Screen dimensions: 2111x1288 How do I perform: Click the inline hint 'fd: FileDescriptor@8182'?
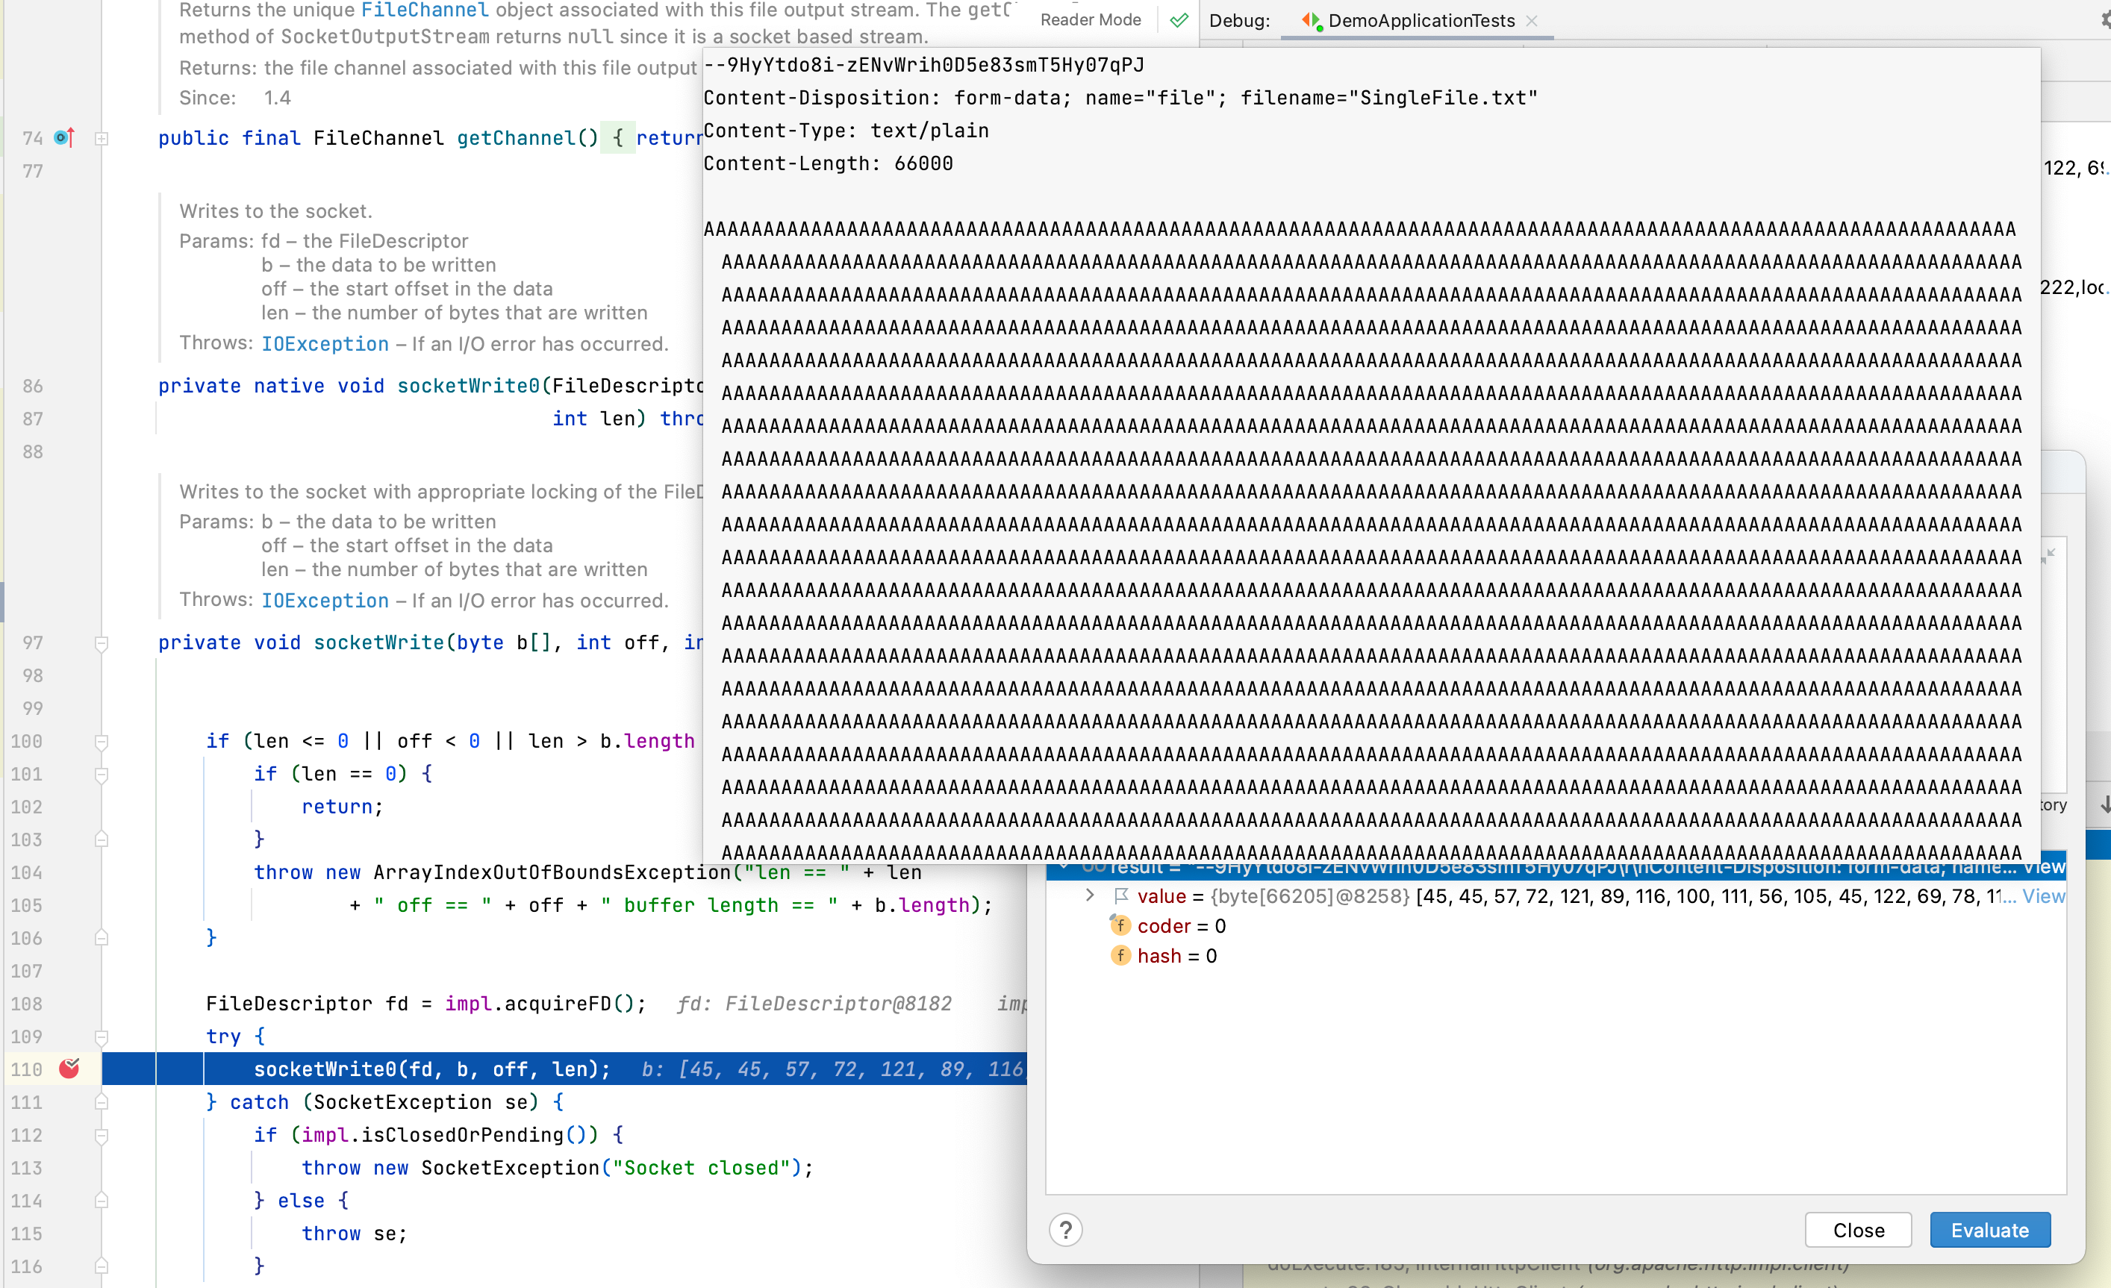click(x=814, y=1003)
